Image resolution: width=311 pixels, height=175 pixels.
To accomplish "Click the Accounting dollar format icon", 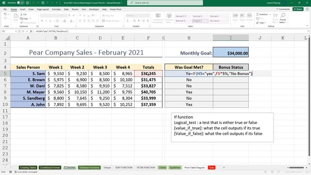I will tap(127, 21).
